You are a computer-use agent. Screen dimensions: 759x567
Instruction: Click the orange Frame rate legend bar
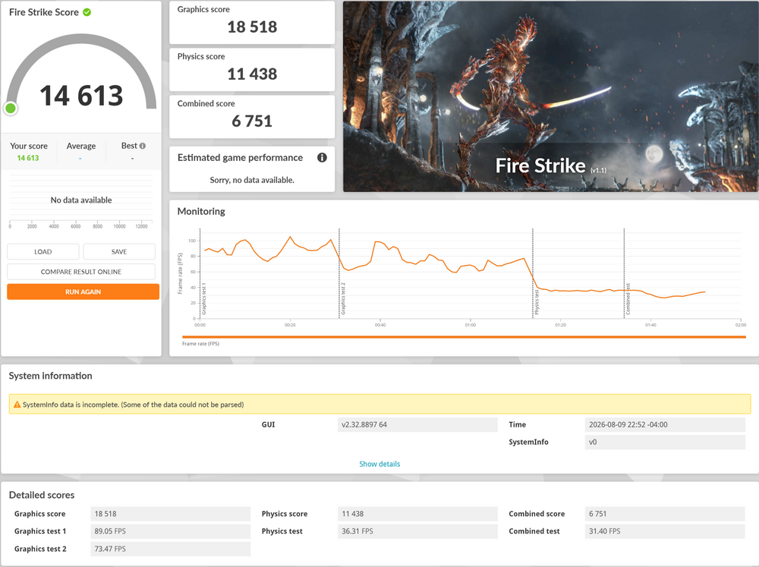tap(464, 337)
